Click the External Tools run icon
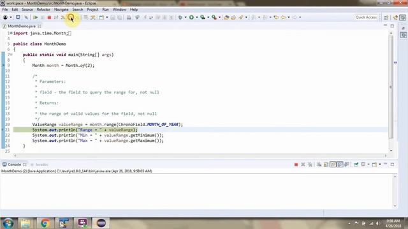The width and height of the screenshot is (408, 229). click(214, 17)
